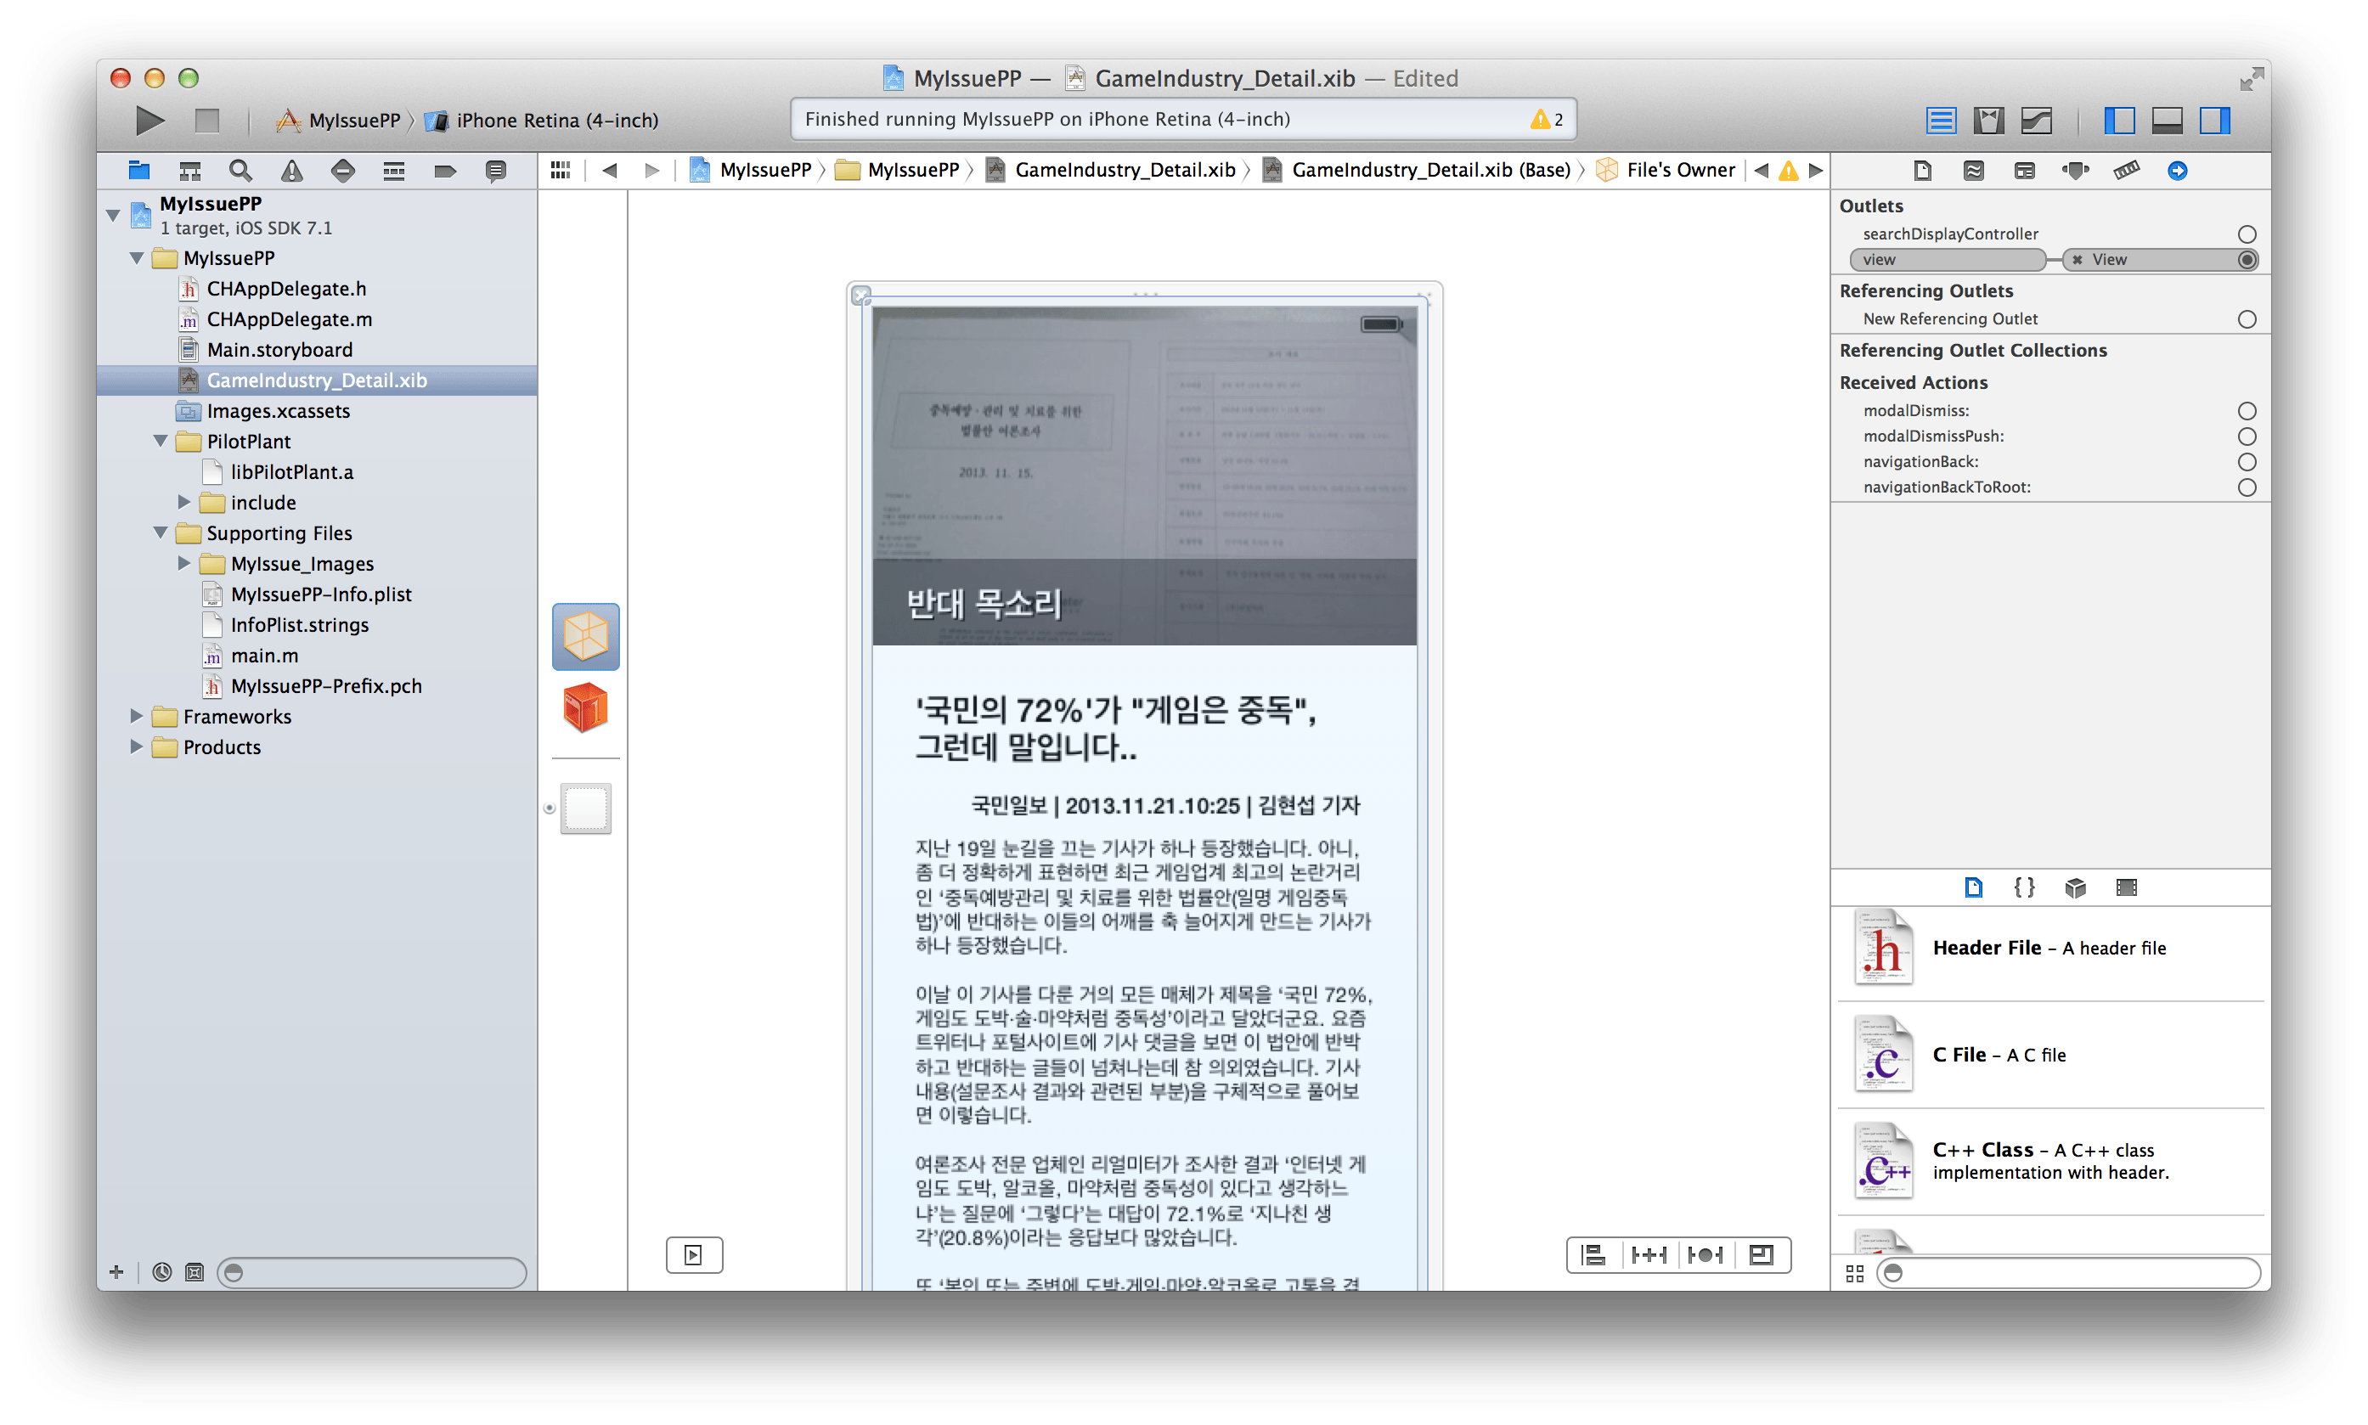Collapse the PilotPlant group

(x=161, y=442)
